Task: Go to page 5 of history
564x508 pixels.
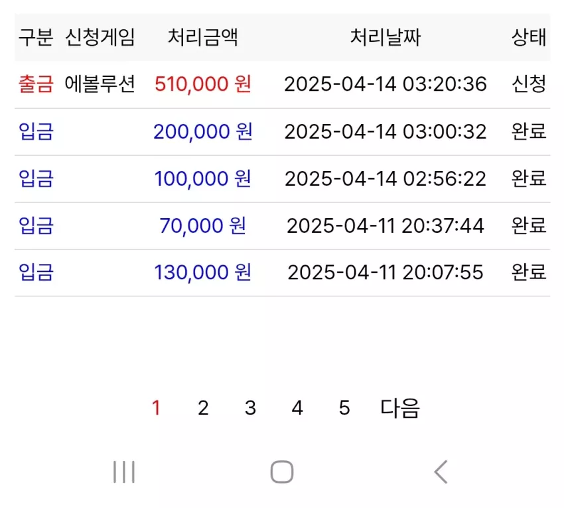Action: 344,408
